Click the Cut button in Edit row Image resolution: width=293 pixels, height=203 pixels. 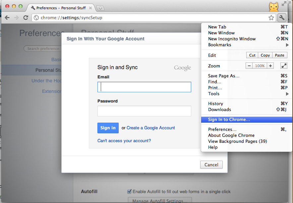252,55
